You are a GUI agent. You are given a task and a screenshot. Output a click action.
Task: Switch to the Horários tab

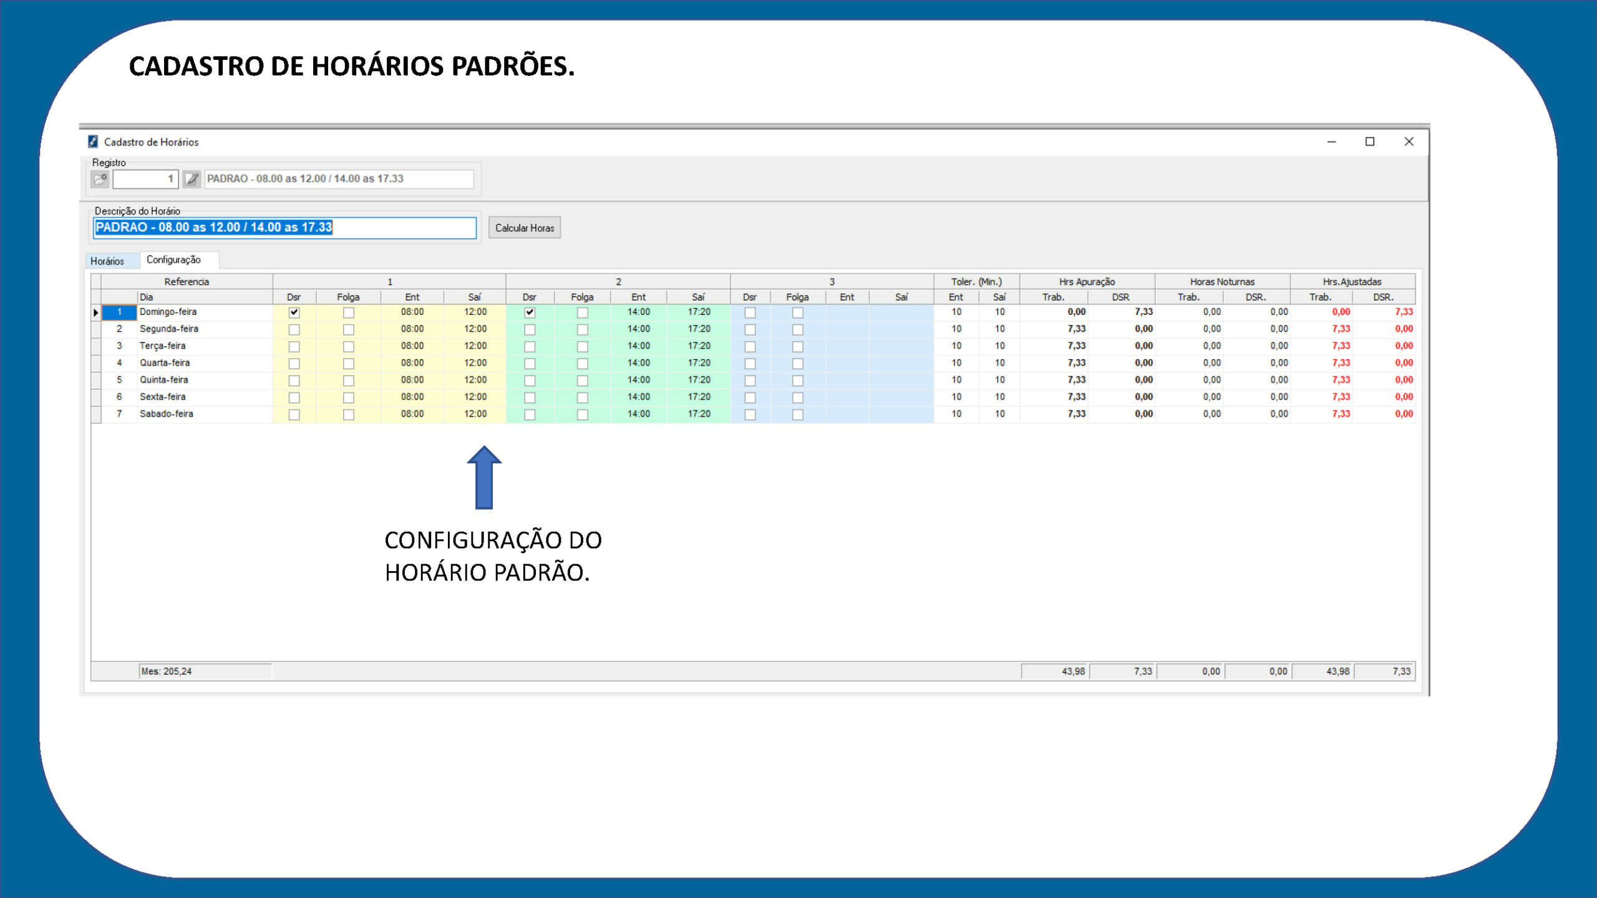coord(107,261)
